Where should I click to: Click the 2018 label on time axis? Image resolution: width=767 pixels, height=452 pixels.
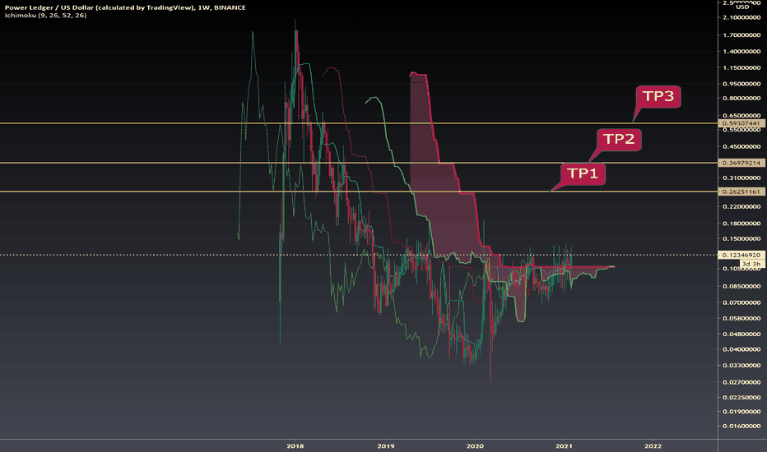click(x=295, y=445)
